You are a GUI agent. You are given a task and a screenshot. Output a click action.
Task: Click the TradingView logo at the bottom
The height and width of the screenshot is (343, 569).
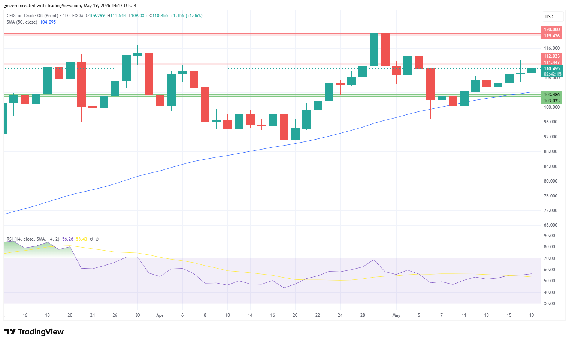tap(34, 332)
